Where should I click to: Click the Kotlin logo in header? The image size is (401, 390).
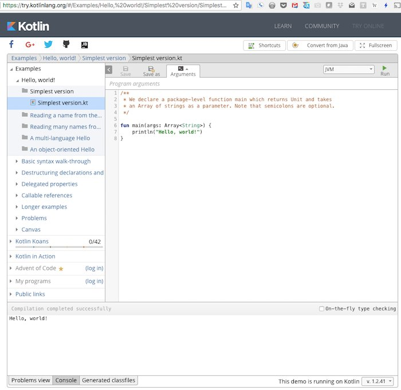click(28, 26)
